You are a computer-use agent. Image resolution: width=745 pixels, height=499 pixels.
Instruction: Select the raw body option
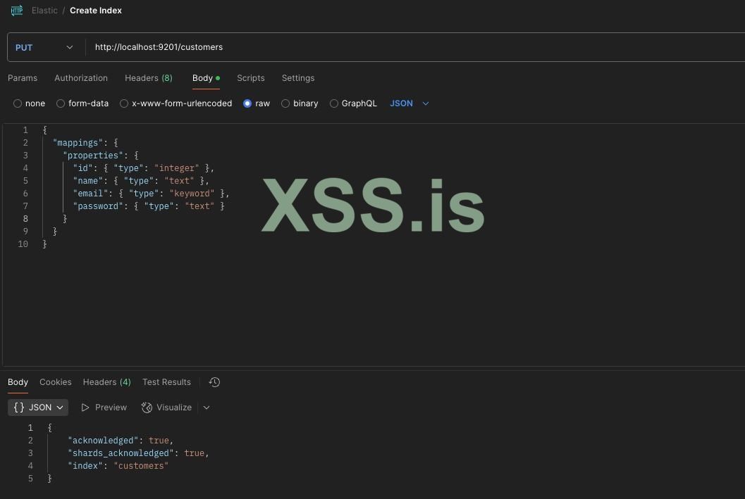[x=247, y=103]
